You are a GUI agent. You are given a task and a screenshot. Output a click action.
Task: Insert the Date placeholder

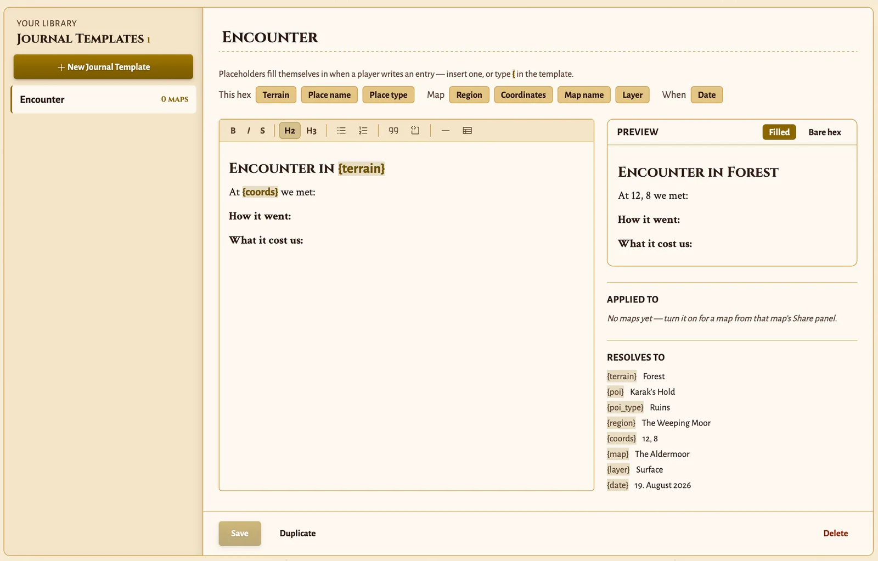click(x=707, y=95)
